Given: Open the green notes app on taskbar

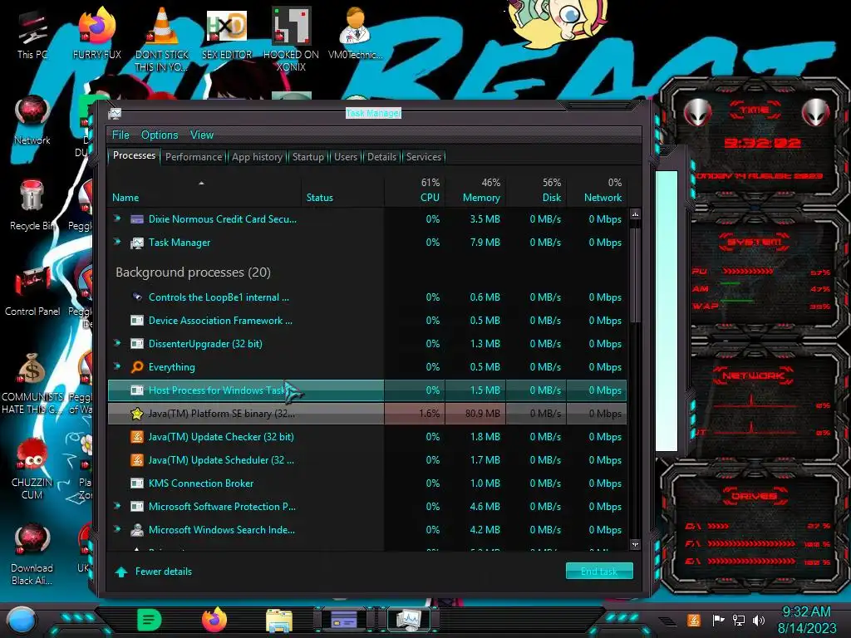Looking at the screenshot, I should pyautogui.click(x=150, y=620).
